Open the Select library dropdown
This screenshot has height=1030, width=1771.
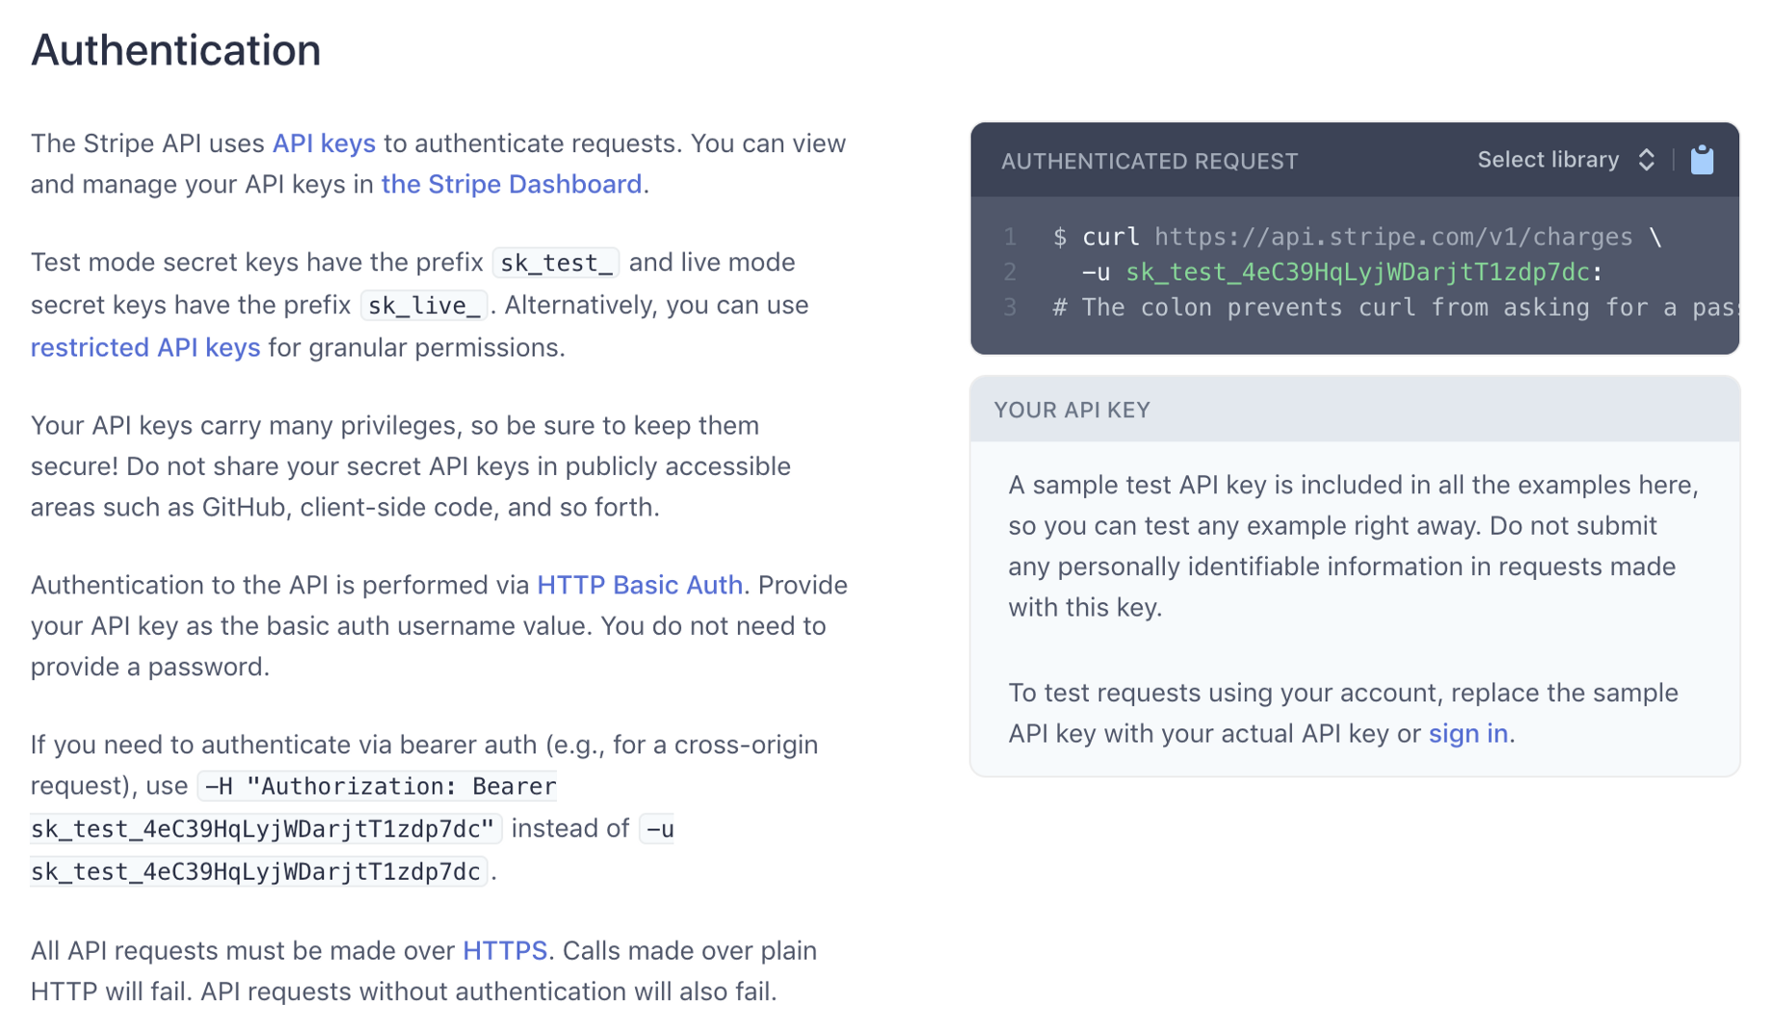1566,160
